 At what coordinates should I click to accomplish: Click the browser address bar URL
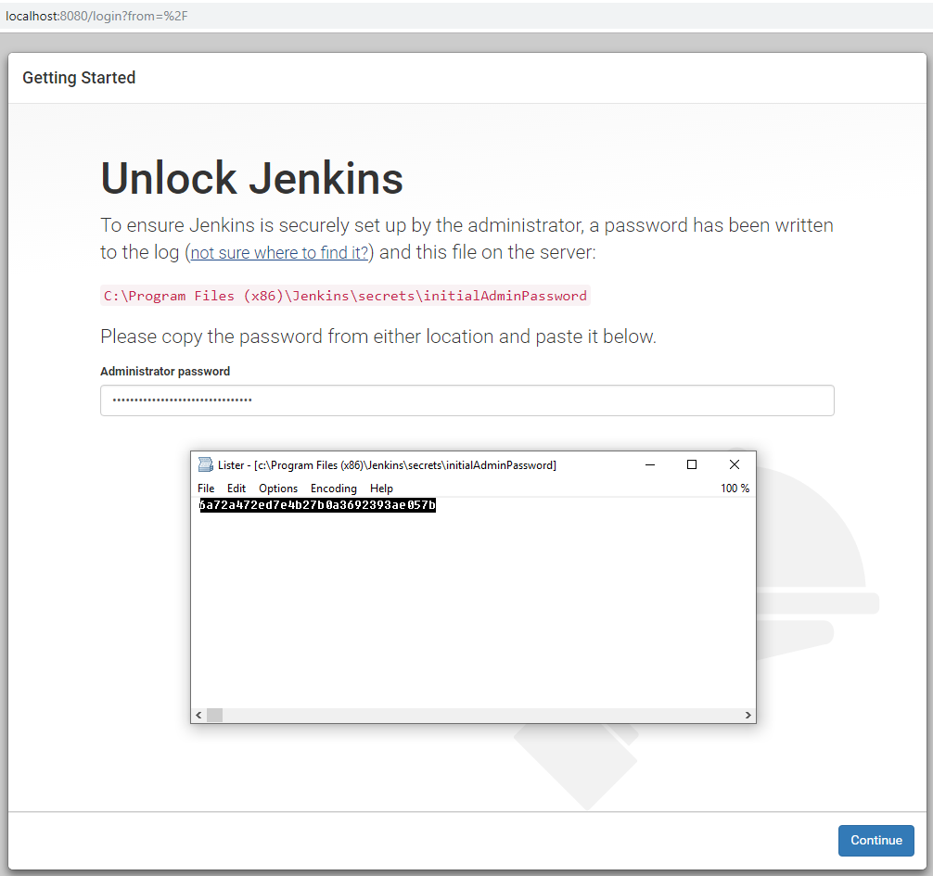(96, 17)
